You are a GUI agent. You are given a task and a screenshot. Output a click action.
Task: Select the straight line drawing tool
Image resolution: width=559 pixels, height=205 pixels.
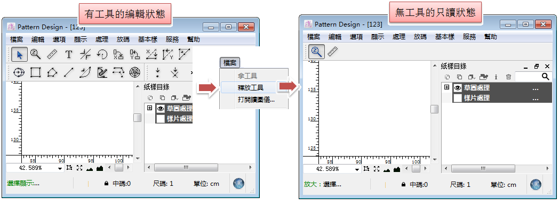tap(68, 72)
